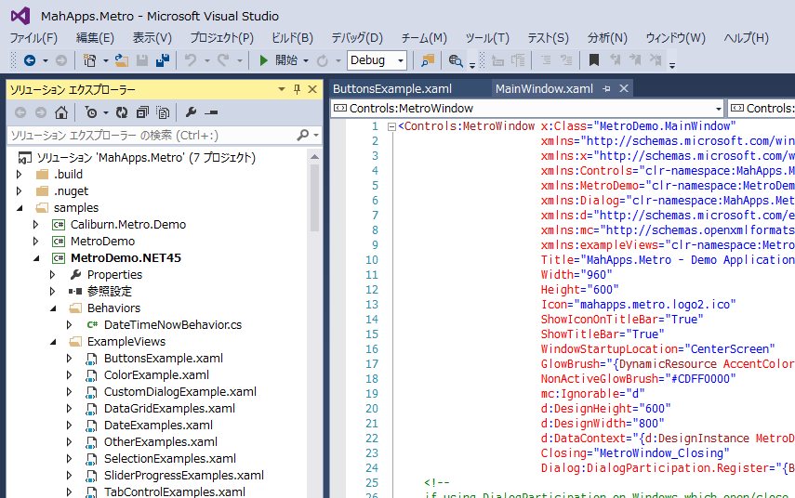Select ColorExample.xaml in the tree

156,374
